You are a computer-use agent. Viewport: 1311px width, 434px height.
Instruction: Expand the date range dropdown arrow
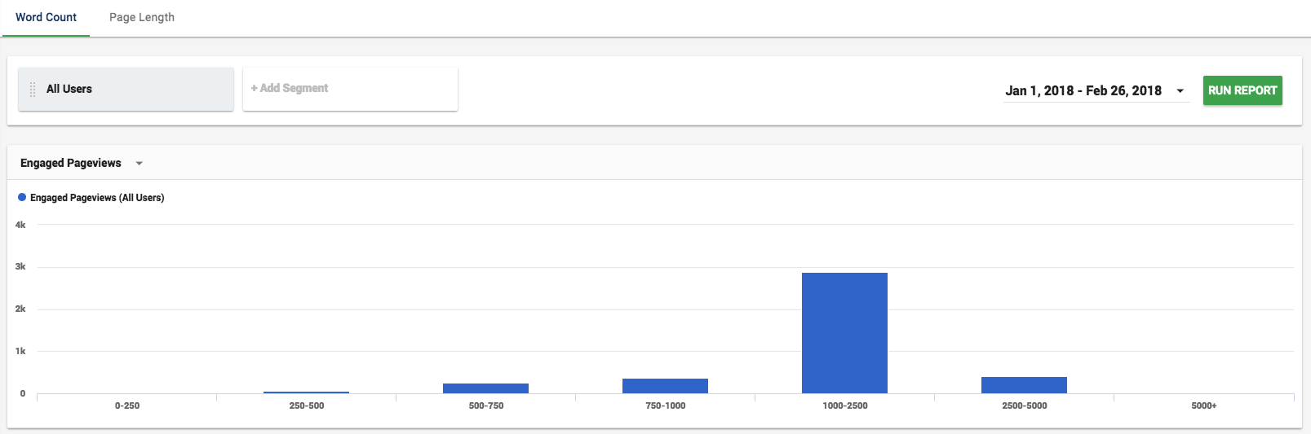tap(1180, 90)
